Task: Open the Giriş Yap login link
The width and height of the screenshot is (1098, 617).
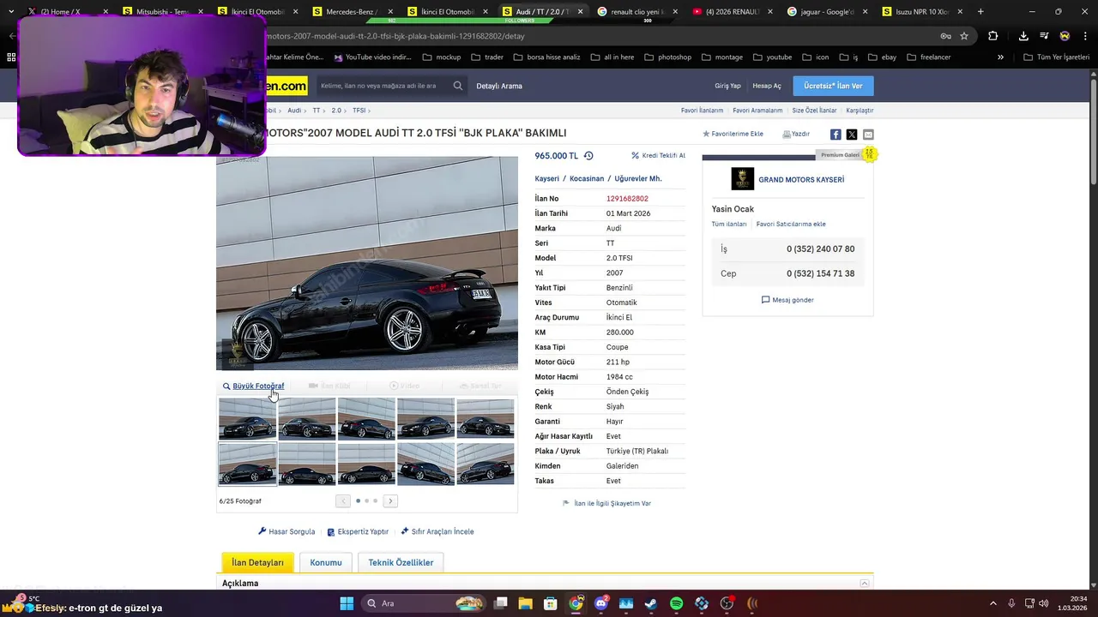Action: (727, 86)
